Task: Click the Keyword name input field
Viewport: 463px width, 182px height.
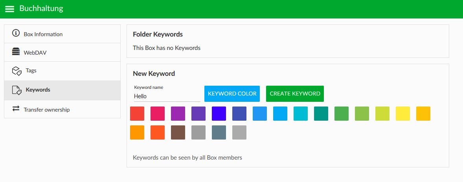Action: point(167,96)
